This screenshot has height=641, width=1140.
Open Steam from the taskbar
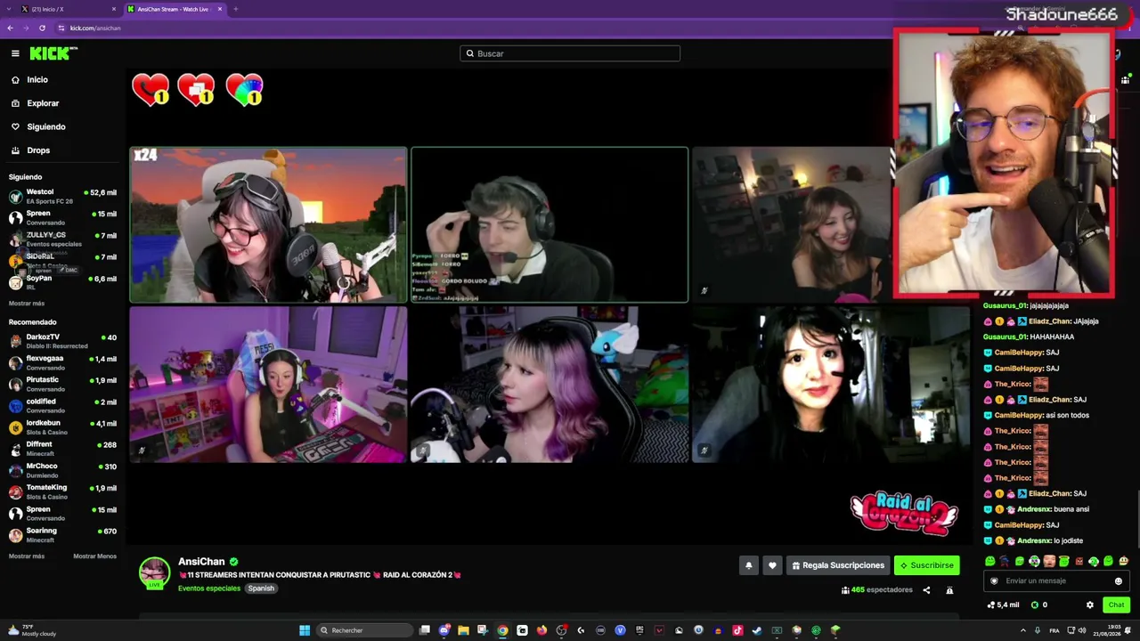[x=757, y=630]
